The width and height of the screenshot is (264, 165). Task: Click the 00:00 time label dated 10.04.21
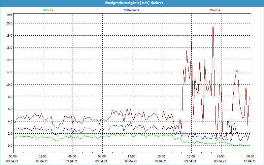click(250, 156)
